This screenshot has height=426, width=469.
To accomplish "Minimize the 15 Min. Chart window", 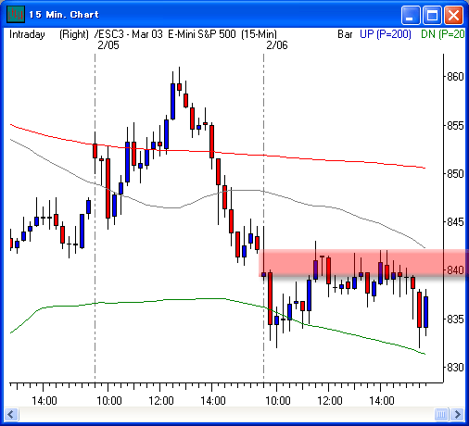I will pos(411,15).
